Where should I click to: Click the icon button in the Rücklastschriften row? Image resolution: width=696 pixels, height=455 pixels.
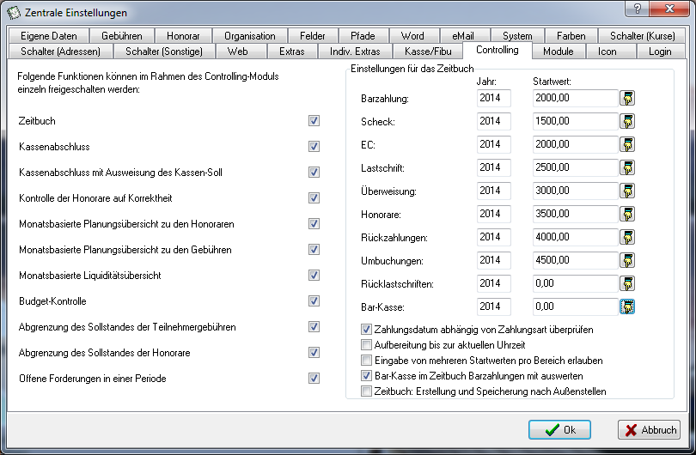tap(627, 283)
